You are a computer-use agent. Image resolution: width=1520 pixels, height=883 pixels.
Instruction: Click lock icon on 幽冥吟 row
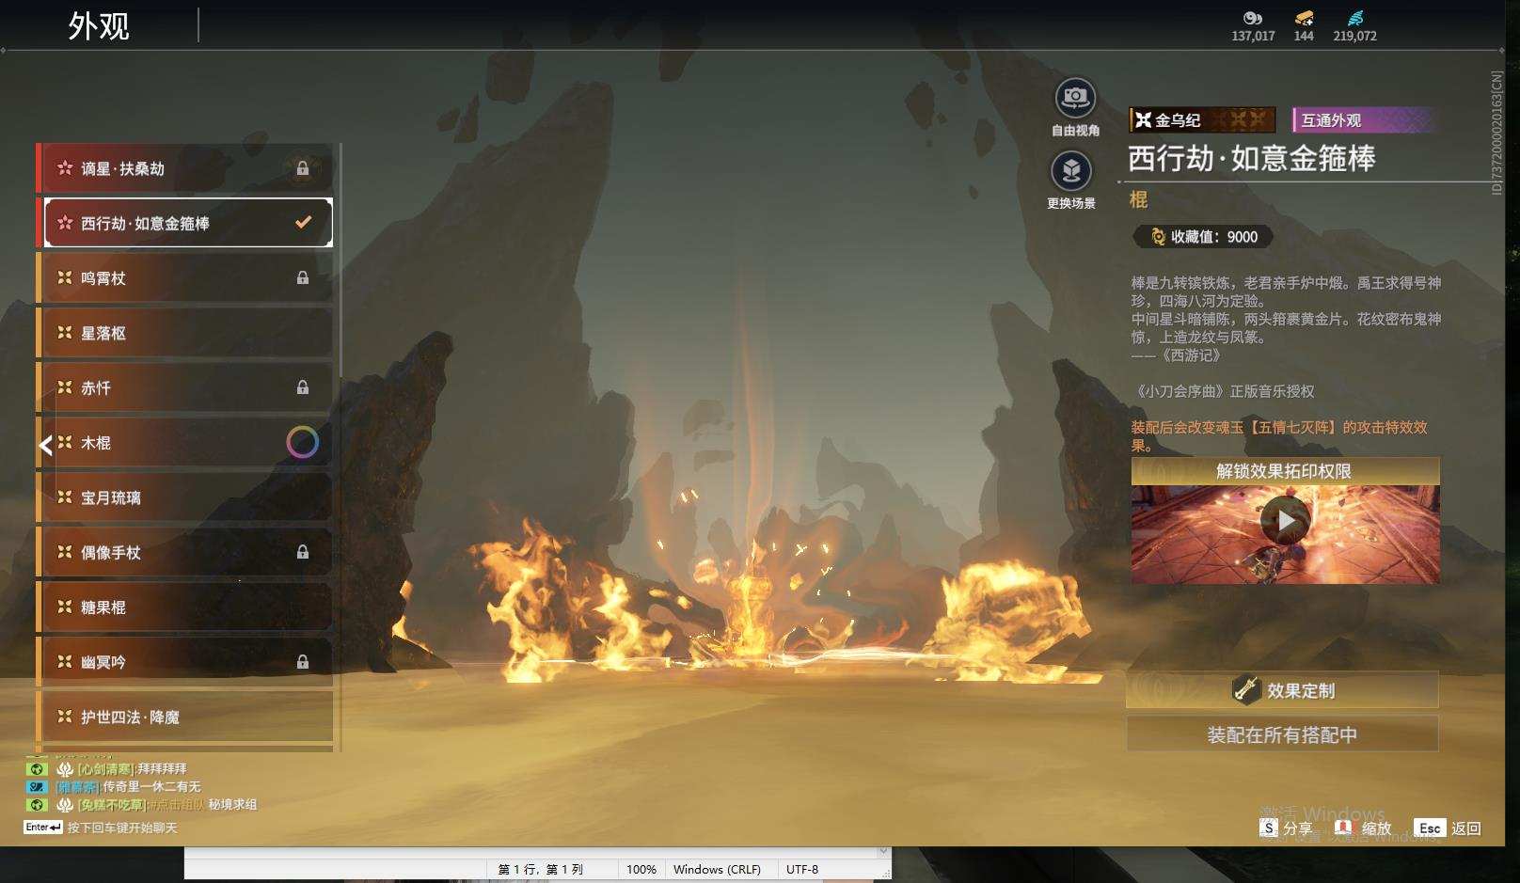(x=303, y=662)
